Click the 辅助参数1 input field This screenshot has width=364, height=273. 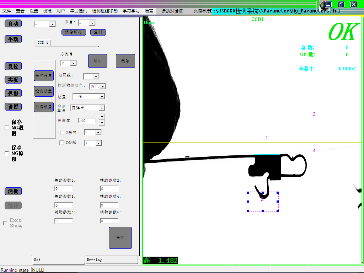click(64, 189)
